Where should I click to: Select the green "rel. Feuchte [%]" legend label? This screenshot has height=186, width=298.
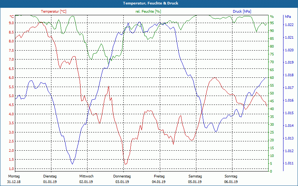148,12
